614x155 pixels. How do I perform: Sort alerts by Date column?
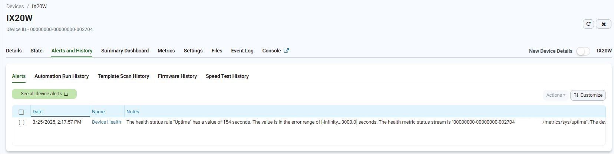[37, 111]
